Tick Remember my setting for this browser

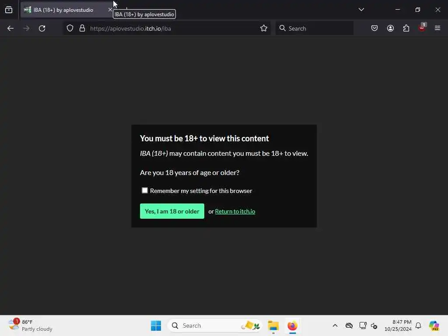coord(145,190)
